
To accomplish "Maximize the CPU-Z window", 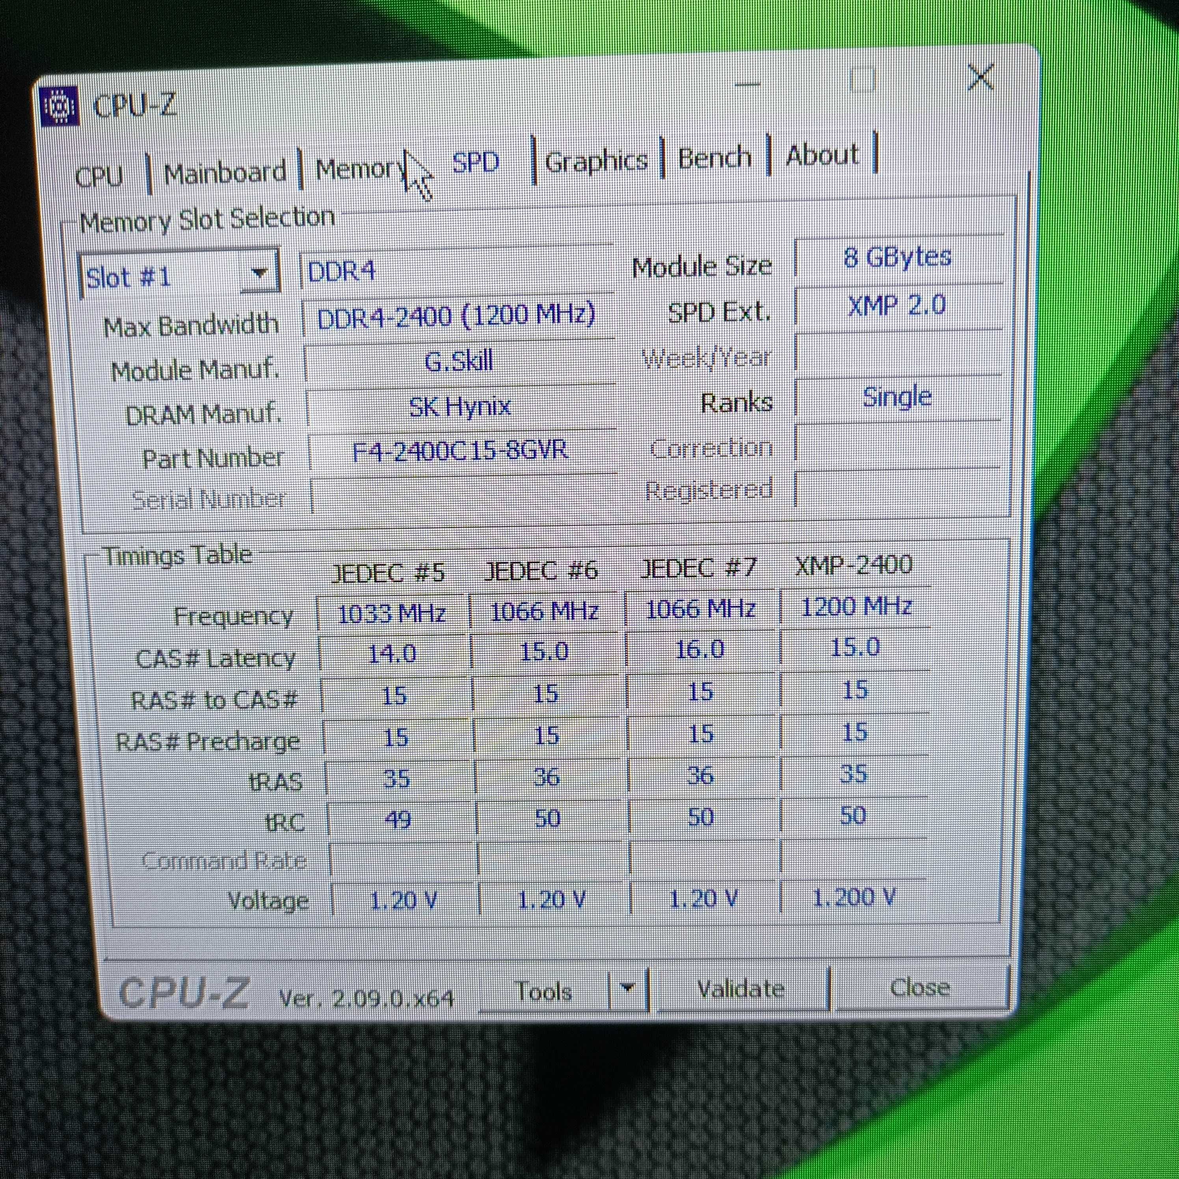I will click(x=863, y=79).
